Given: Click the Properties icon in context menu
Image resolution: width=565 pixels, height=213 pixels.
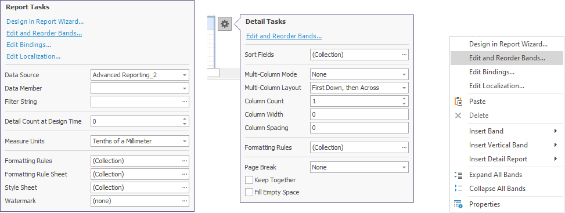Looking at the screenshot, I should [x=458, y=204].
